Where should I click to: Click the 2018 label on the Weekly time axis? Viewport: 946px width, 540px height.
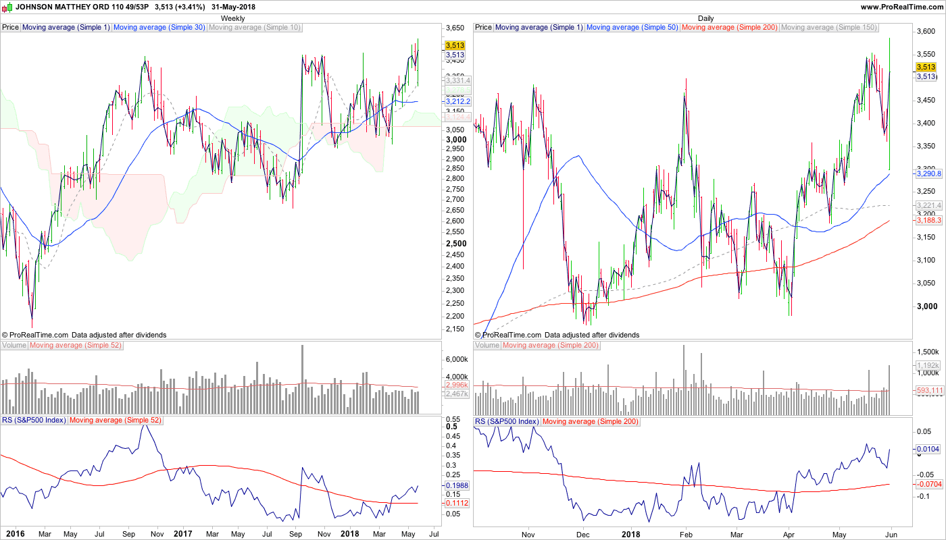[350, 534]
